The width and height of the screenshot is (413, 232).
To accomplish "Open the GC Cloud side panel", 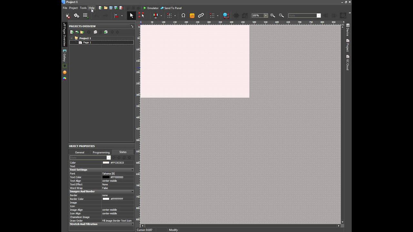I will (x=348, y=63).
